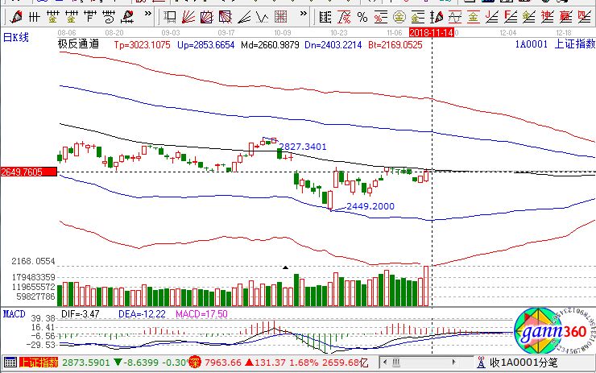Click the 1A0001 上证指数 stock title
Screen dimensions: 596x373
coord(553,44)
